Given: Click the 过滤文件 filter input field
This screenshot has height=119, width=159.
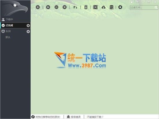Looking at the screenshot, I should tap(142, 8).
